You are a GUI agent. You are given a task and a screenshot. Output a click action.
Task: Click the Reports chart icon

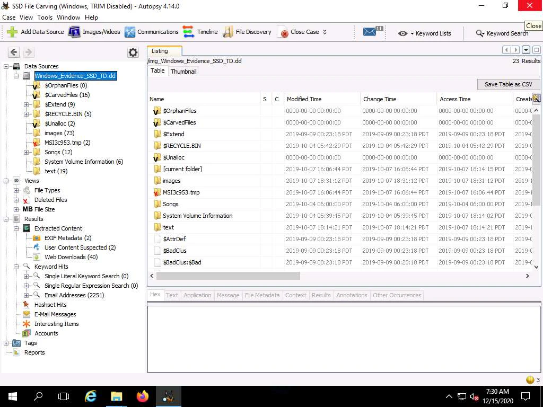pyautogui.click(x=16, y=352)
